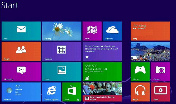Viewport: 176px width, 104px height.
Task: Open the Store shopping bag tile
Action: 72,92
